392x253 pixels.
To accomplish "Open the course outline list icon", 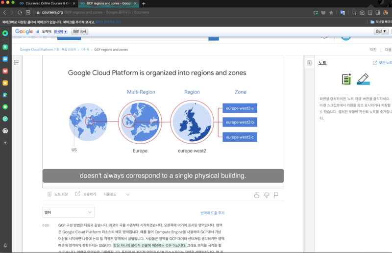I will (x=17, y=62).
